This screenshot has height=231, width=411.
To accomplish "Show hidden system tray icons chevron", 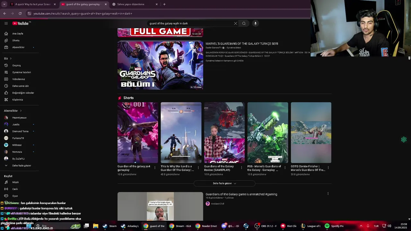I will (361, 226).
